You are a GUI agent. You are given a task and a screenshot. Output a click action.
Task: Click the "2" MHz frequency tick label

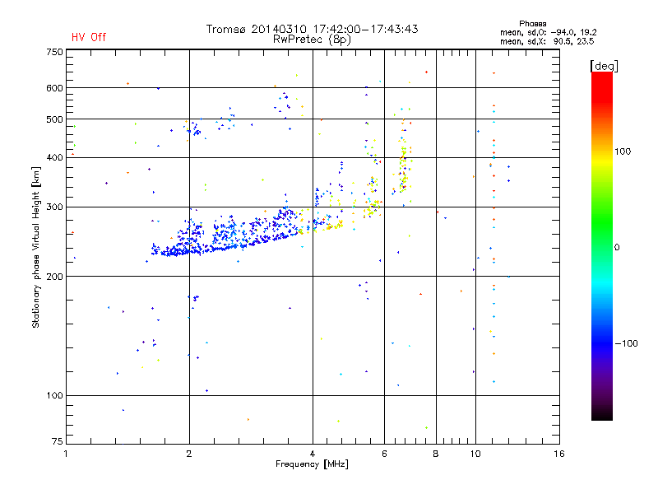(x=189, y=454)
